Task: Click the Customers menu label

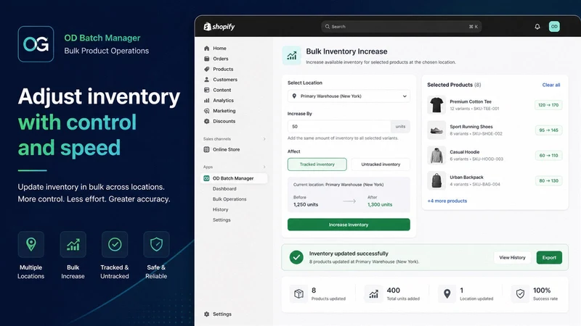Action: coord(225,80)
